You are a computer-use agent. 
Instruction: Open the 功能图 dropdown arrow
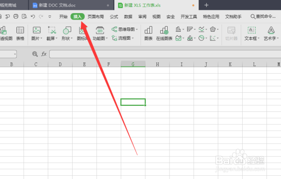tap(107, 38)
